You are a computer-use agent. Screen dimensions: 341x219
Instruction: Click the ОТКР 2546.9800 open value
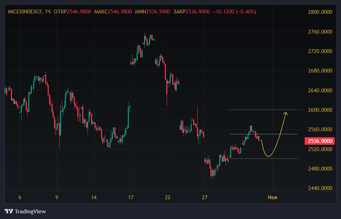pos(72,12)
